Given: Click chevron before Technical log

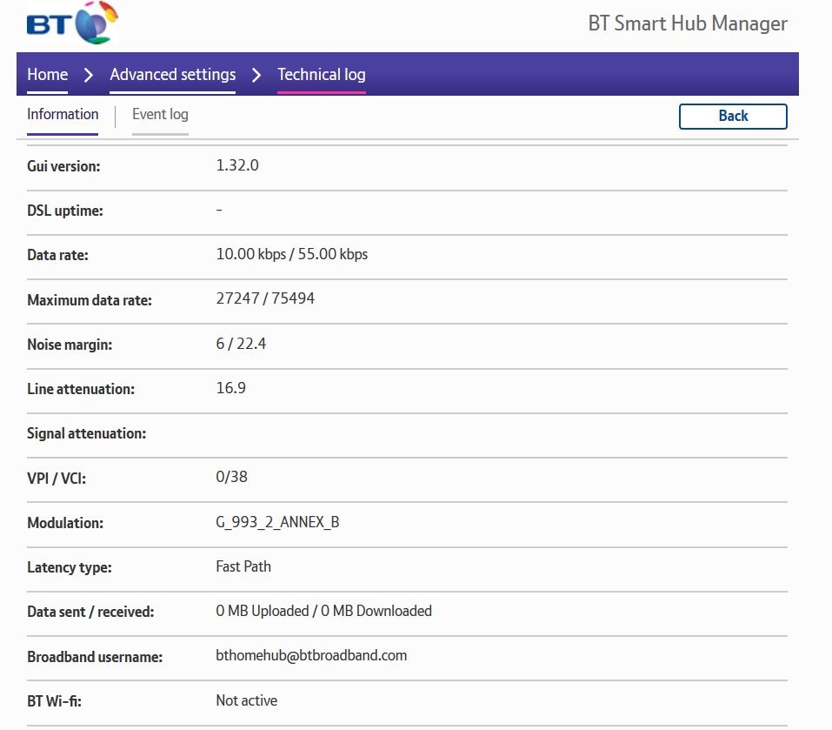Looking at the screenshot, I should (256, 76).
